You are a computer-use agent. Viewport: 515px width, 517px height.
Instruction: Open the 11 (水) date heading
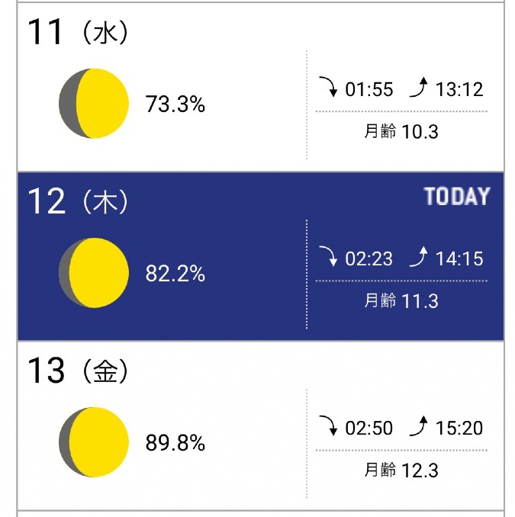pos(78,32)
